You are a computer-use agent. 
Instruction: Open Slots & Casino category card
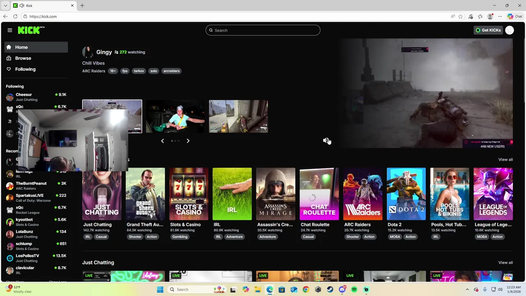pos(189,194)
